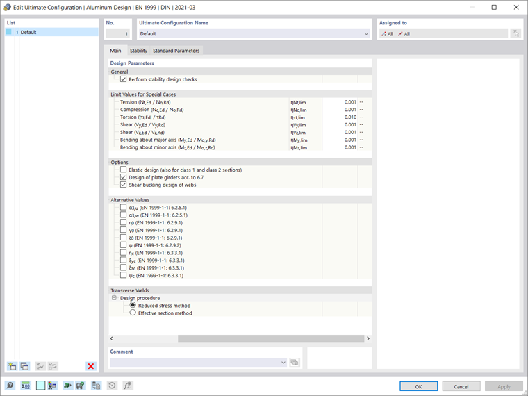Click the application icon in title bar
The image size is (528, 396).
tap(7, 8)
